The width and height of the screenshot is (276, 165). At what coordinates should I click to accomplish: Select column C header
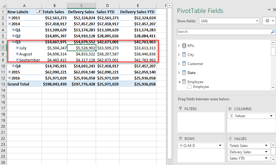(x=81, y=5)
